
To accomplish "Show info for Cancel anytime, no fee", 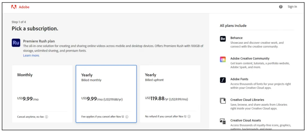I will (x=47, y=117).
